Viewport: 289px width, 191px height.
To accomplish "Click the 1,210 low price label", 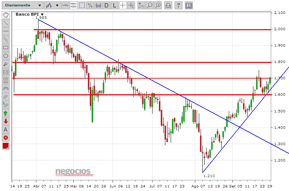I will 209,176.
